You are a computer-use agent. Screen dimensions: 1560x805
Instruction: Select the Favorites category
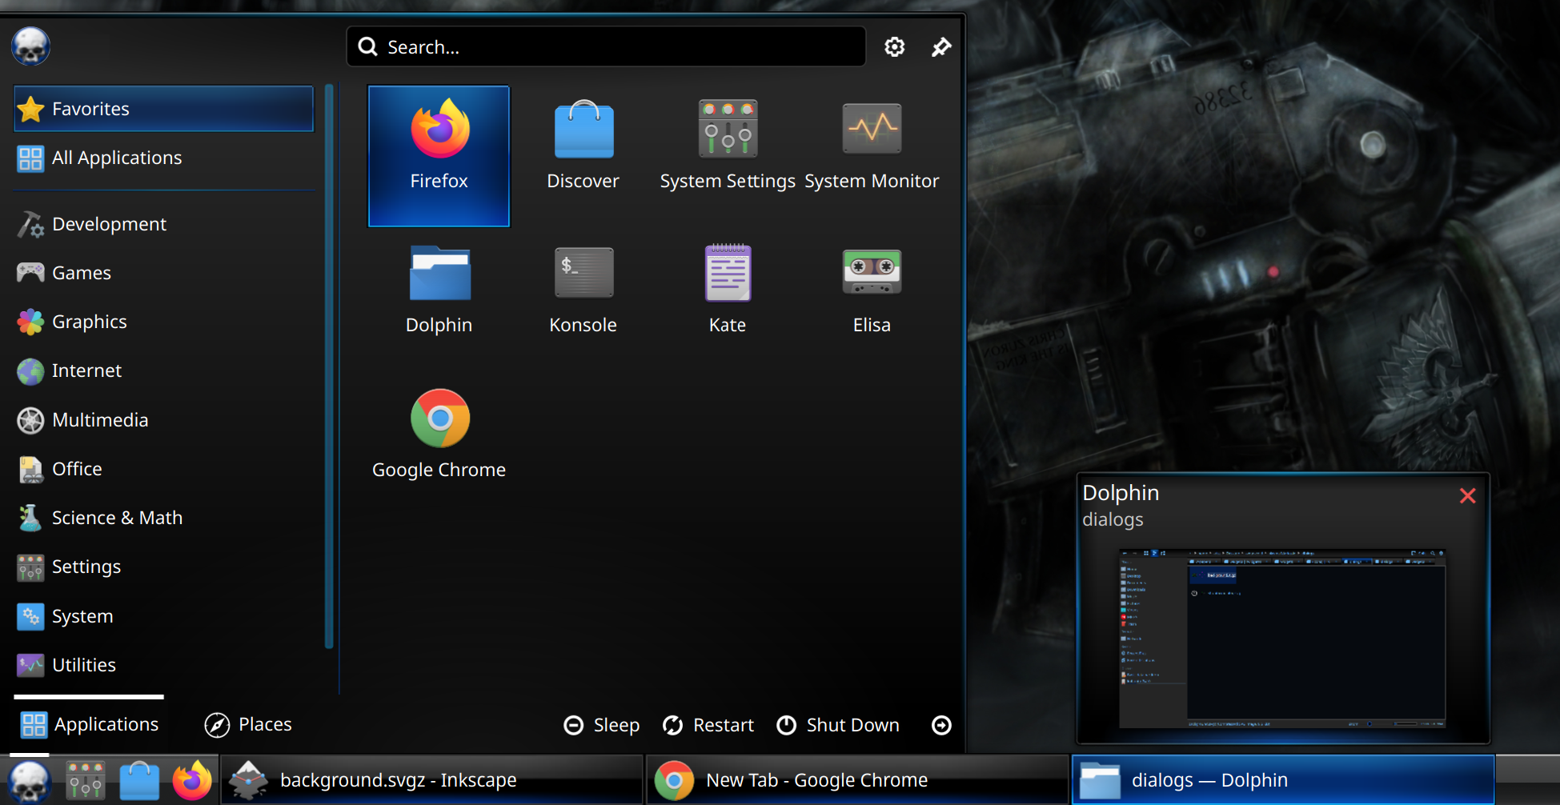point(163,109)
